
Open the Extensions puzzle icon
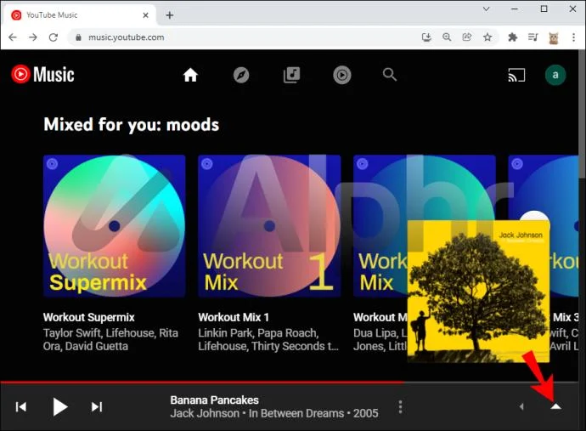[513, 37]
